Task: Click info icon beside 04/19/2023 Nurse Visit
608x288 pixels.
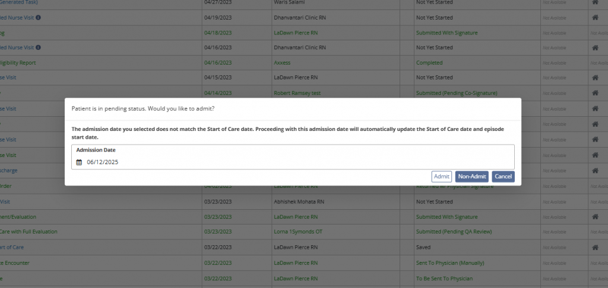Action: (39, 18)
